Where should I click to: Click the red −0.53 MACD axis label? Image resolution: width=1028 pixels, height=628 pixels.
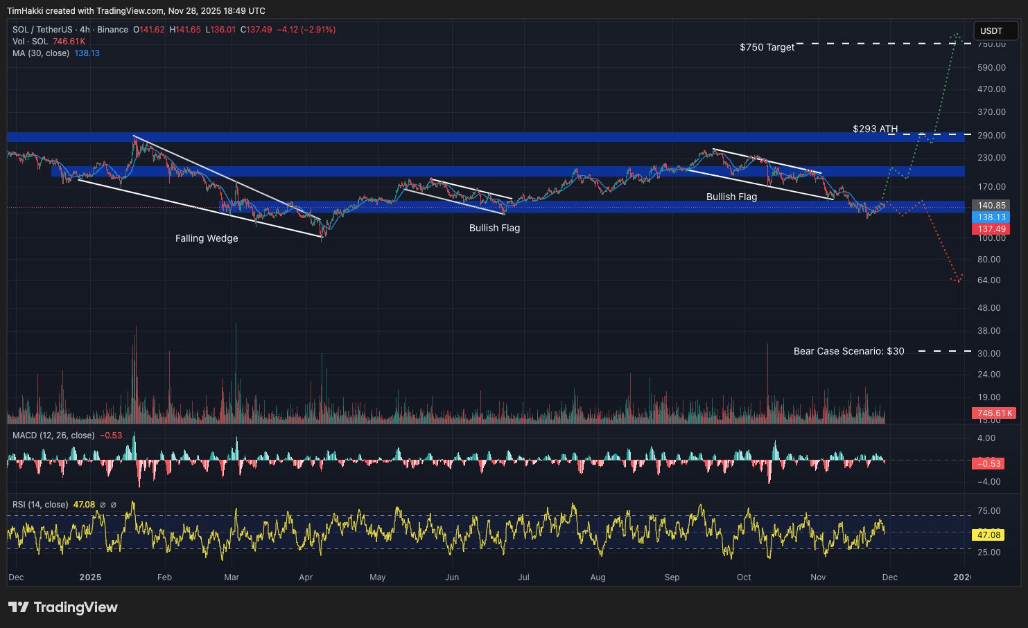click(x=991, y=463)
